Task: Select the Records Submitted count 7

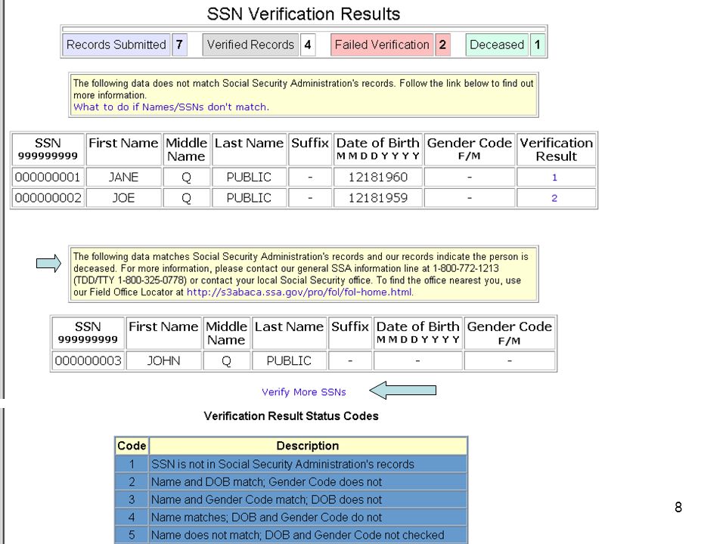Action: click(179, 45)
